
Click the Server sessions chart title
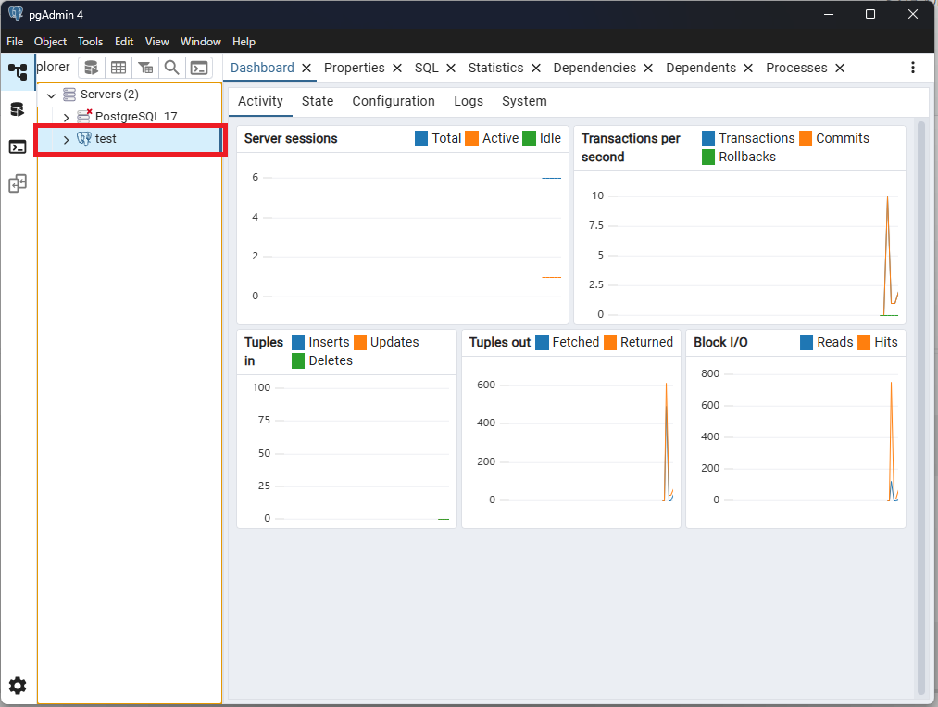tap(291, 138)
